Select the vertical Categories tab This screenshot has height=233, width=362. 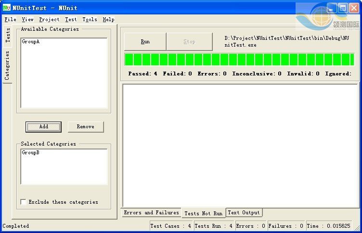(7, 66)
